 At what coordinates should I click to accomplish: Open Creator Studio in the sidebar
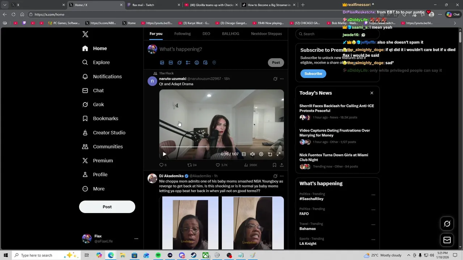(104, 133)
